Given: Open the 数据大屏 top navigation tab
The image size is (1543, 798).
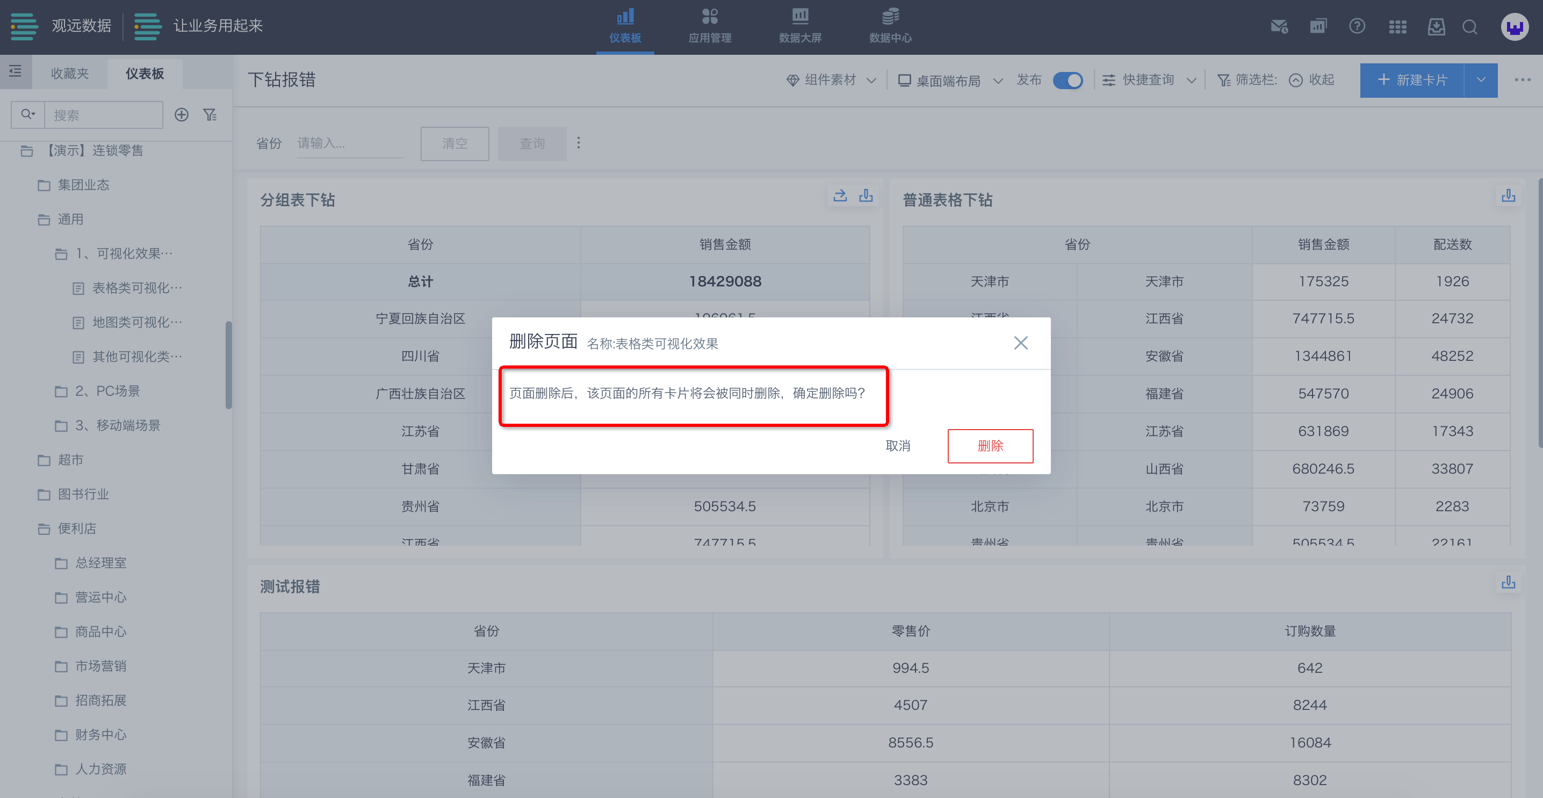Looking at the screenshot, I should point(799,26).
